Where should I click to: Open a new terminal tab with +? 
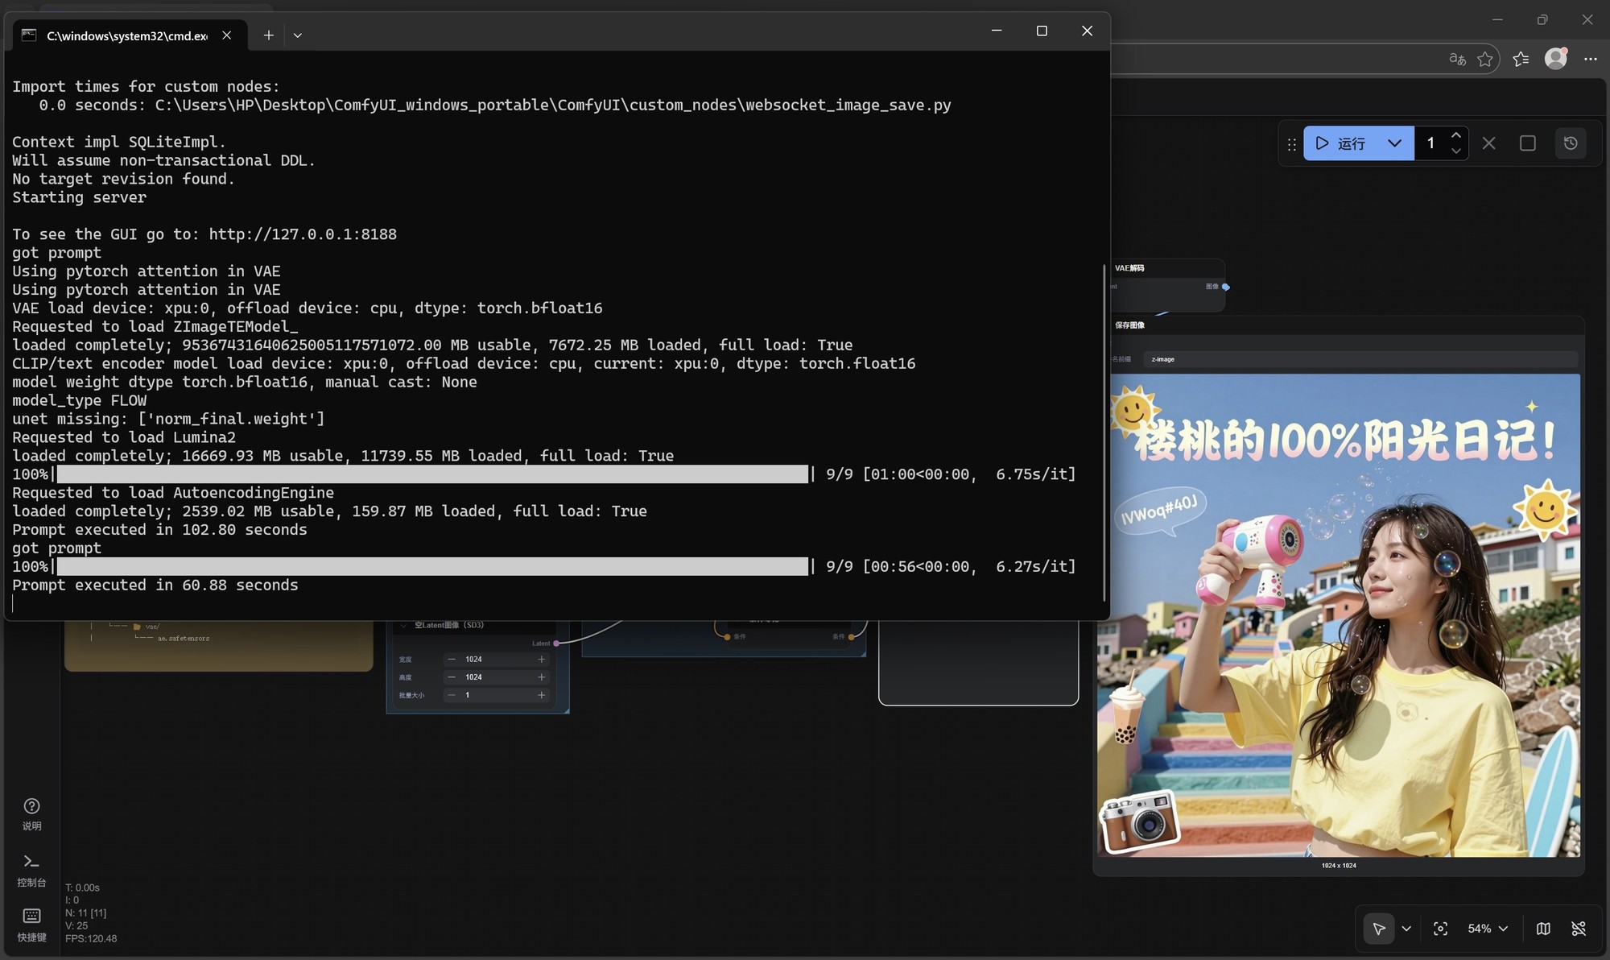pos(269,35)
